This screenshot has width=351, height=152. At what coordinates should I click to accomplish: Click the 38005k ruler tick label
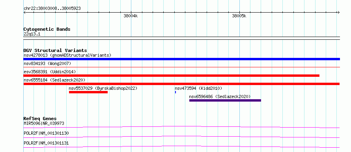pyautogui.click(x=239, y=16)
